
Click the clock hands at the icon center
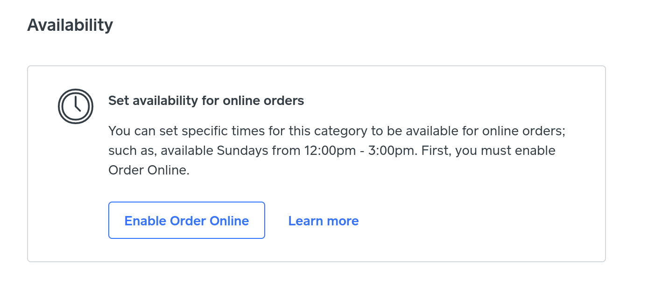click(76, 105)
